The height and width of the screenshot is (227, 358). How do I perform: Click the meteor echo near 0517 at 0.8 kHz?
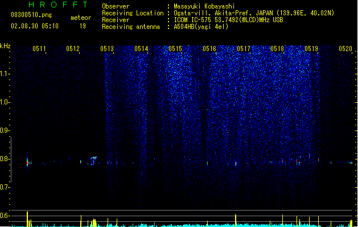pyautogui.click(x=236, y=163)
